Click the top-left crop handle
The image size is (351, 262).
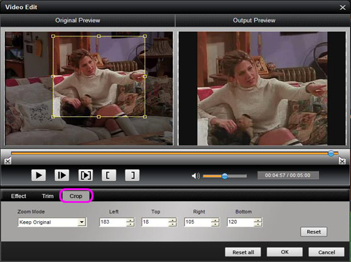[53, 36]
